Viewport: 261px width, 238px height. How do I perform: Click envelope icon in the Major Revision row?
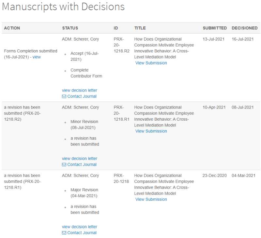coord(64,233)
